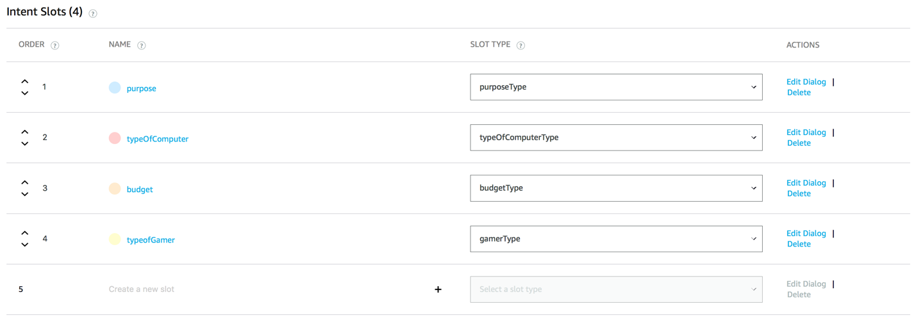Open the purposeType slot type dropdown
Image resolution: width=916 pixels, height=322 pixels.
[616, 87]
